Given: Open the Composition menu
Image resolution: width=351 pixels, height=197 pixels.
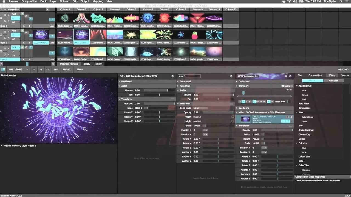Looking at the screenshot, I should coord(29,1).
